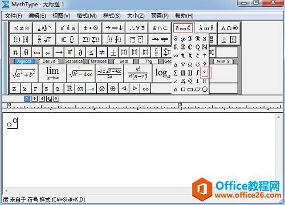The width and height of the screenshot is (285, 205).
Task: Open the operator symbols palette (±•⊗)
Action: 91,28
